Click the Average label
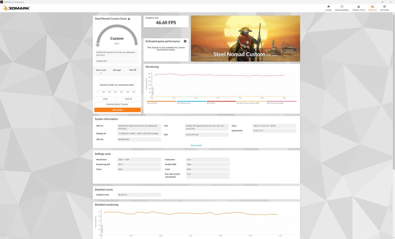The width and height of the screenshot is (395, 239). click(117, 70)
